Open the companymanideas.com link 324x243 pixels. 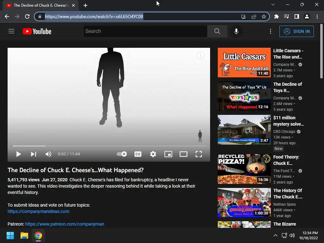point(38,211)
